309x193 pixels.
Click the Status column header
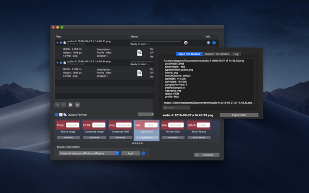coord(134,36)
